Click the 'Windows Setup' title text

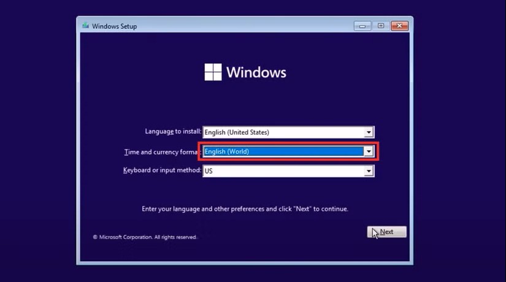click(114, 26)
